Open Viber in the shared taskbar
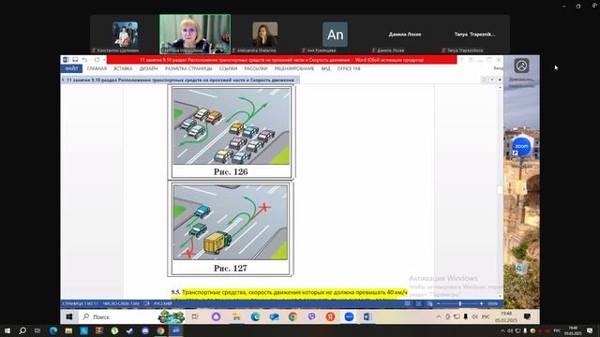Viewport: 600px width, 337px height. 311,316
